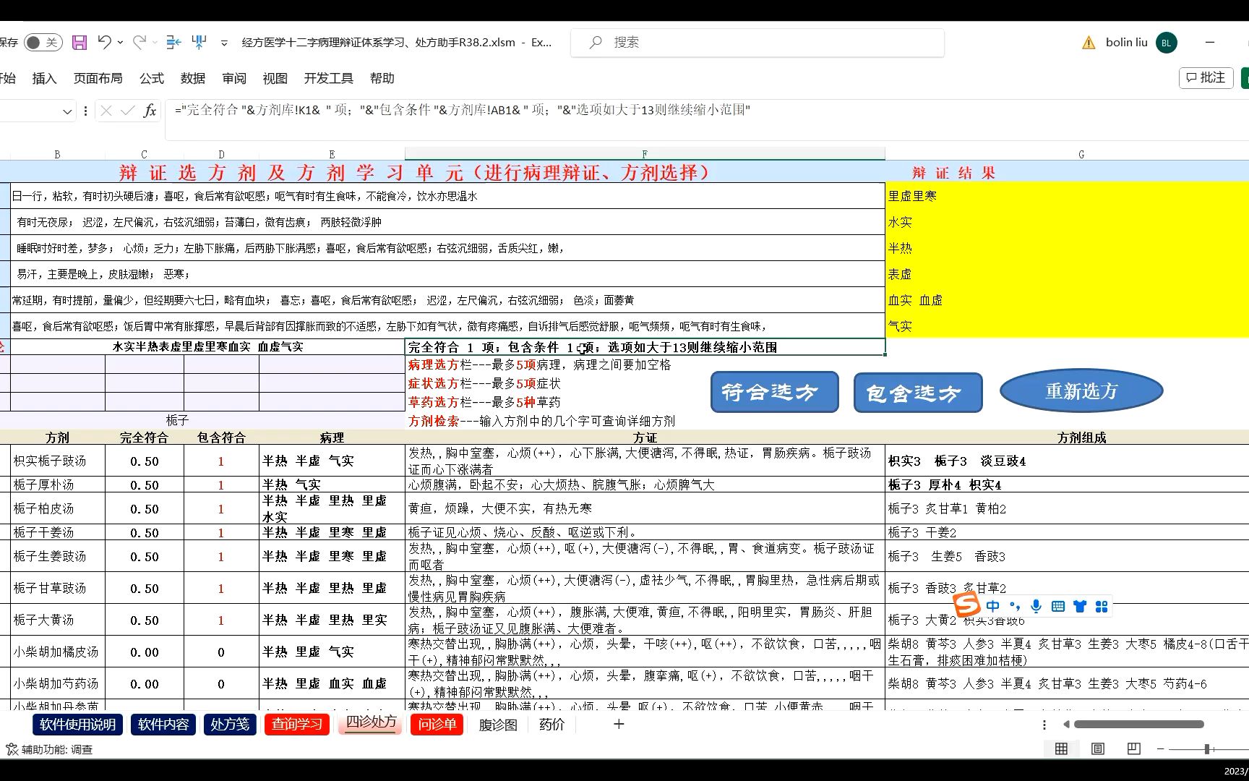The width and height of the screenshot is (1249, 781).
Task: Click the formula bar Cancel X icon
Action: pos(106,111)
